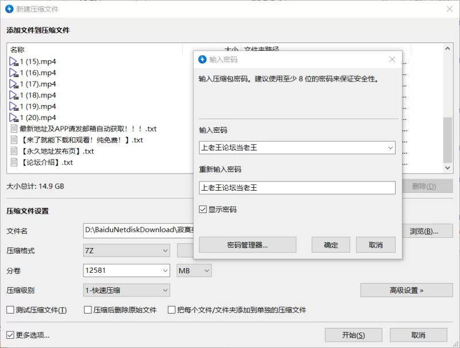Image resolution: width=460 pixels, height=348 pixels.
Task: Expand 高级设置 » options
Action: [x=407, y=291]
